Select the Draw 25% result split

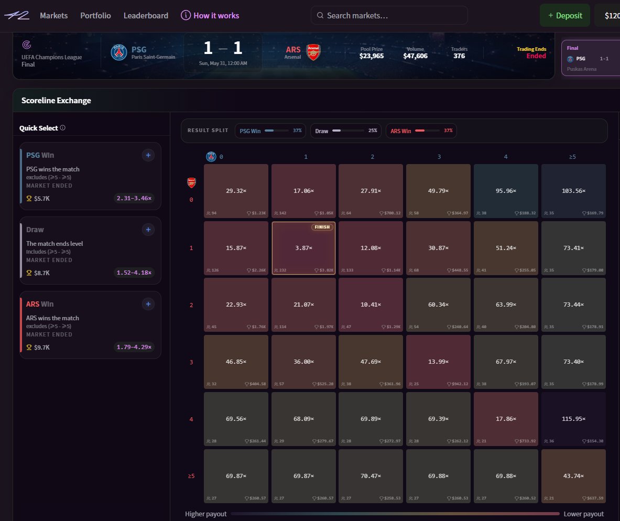point(345,131)
